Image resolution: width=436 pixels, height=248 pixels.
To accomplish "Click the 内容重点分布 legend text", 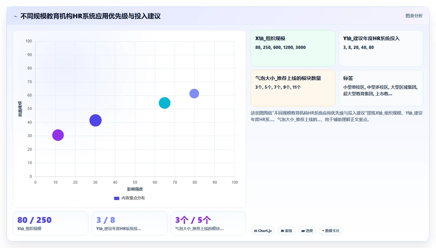I will tap(133, 198).
